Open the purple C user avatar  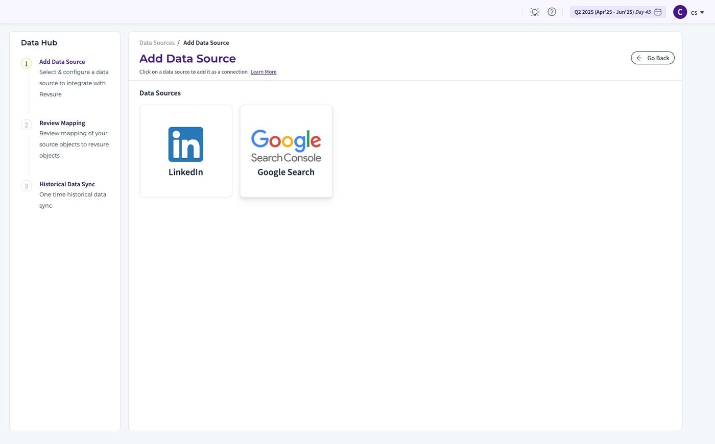pos(680,12)
